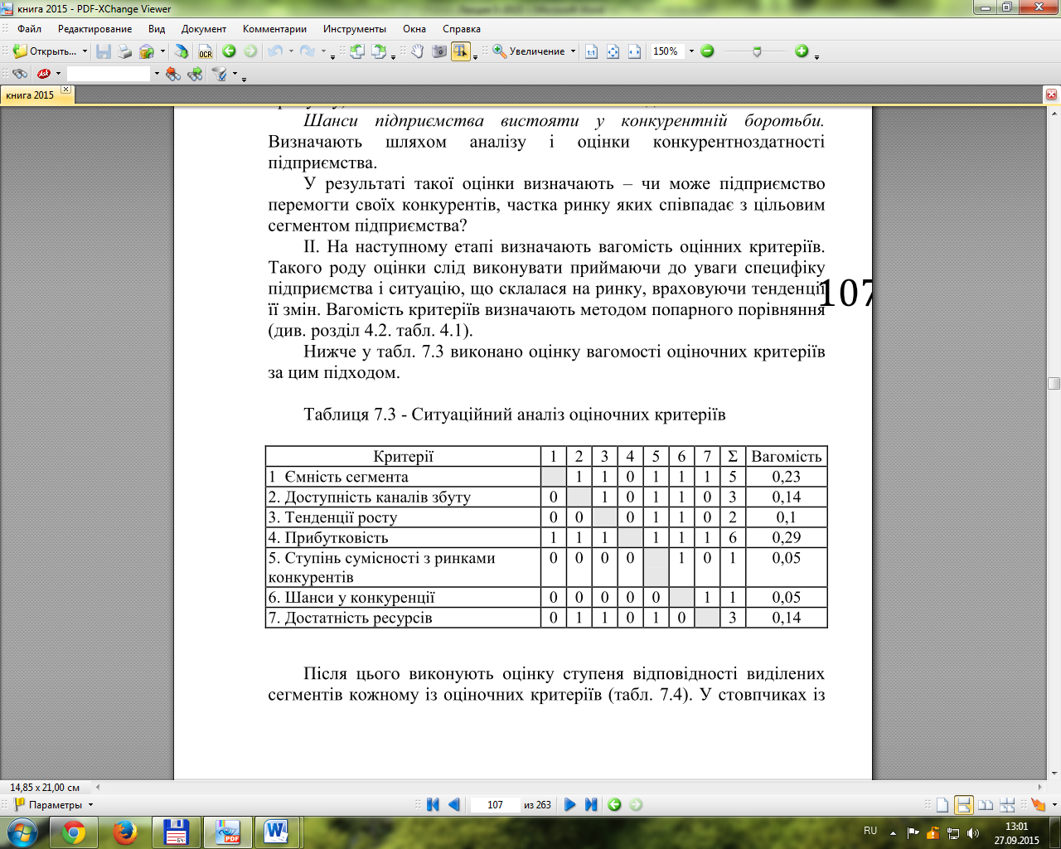Click the Redo arrow icon

[307, 51]
